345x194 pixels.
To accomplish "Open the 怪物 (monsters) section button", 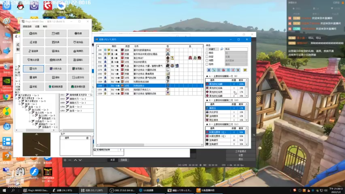I will (34, 34).
